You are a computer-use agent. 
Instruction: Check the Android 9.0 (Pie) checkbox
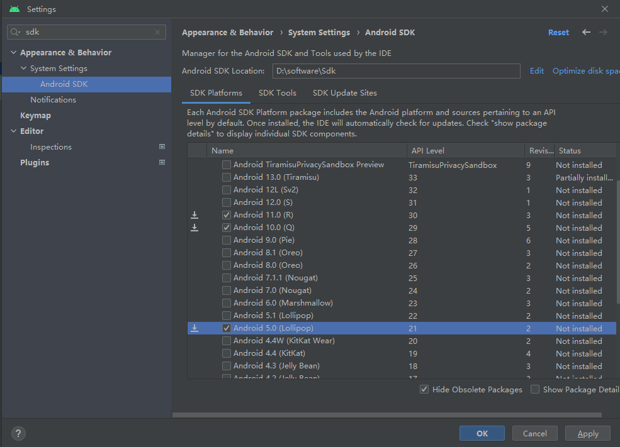[227, 240]
